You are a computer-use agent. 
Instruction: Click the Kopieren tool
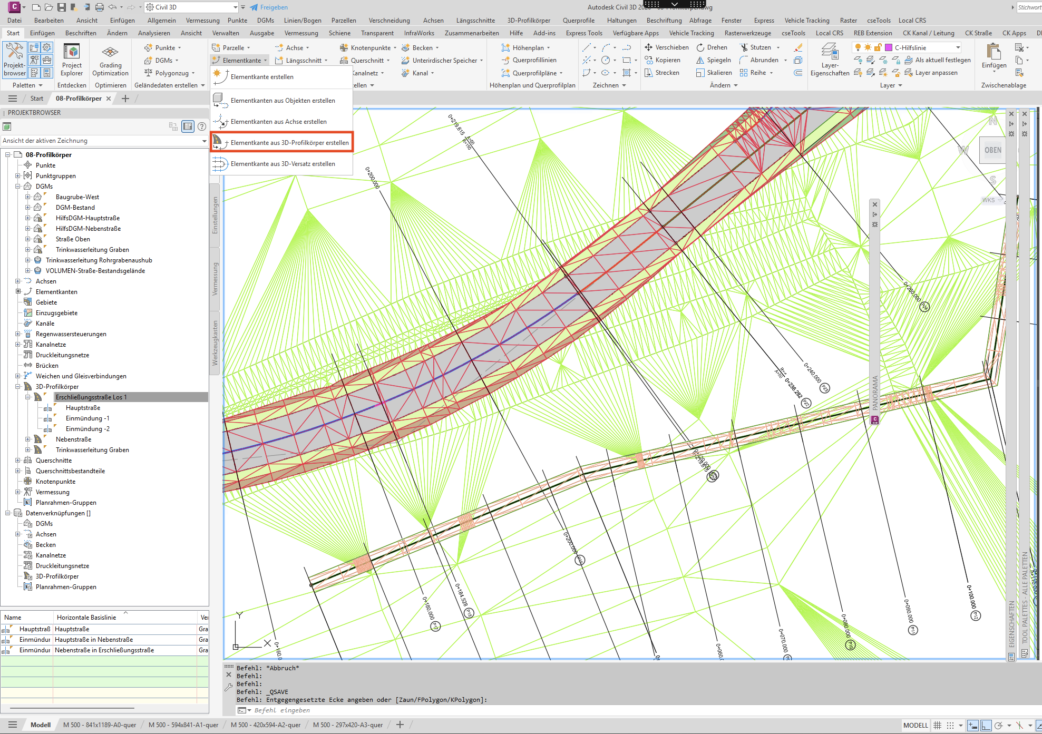tap(663, 60)
